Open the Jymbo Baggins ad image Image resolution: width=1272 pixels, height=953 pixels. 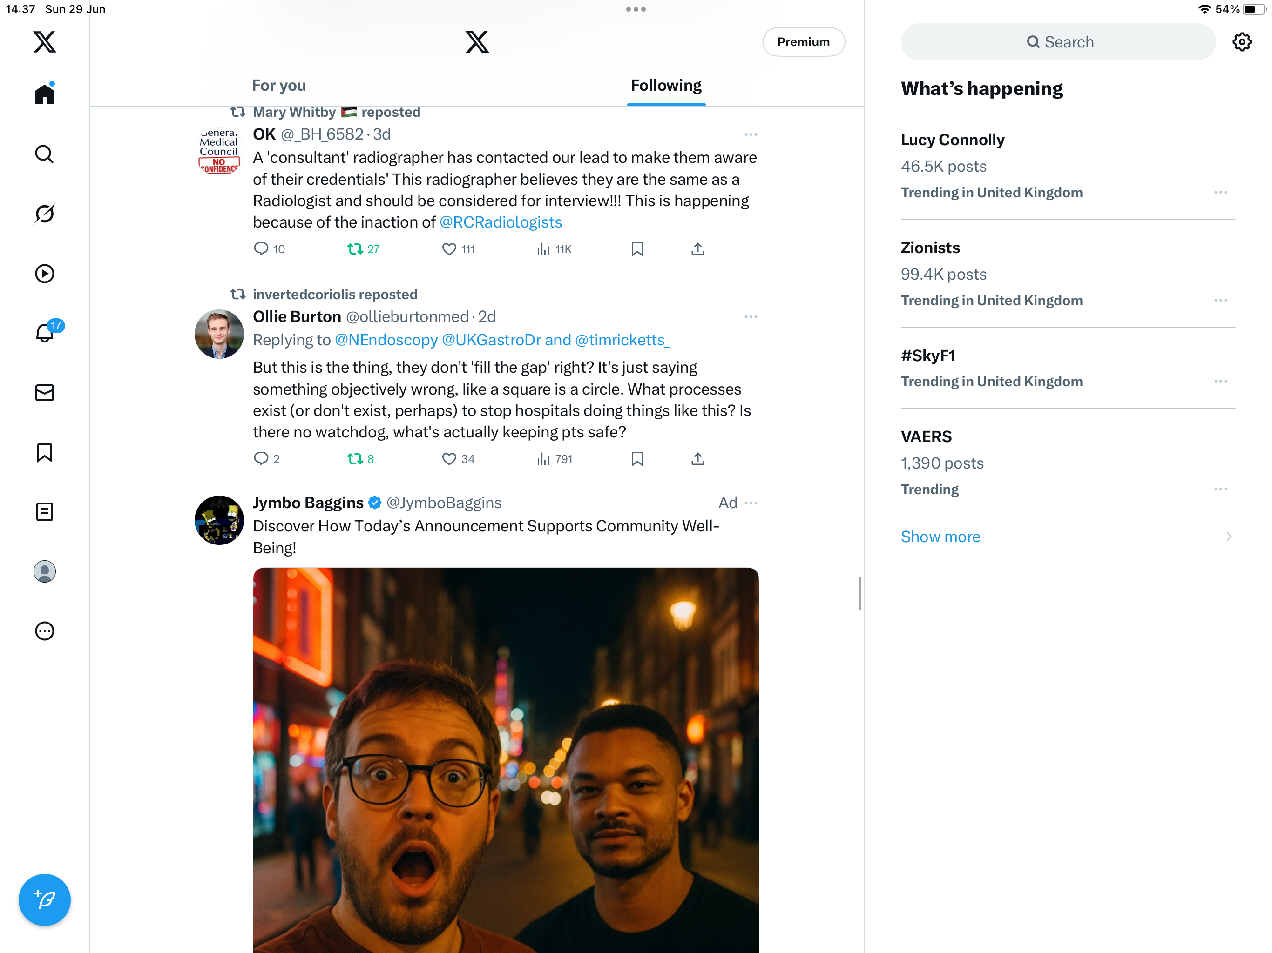(x=506, y=760)
